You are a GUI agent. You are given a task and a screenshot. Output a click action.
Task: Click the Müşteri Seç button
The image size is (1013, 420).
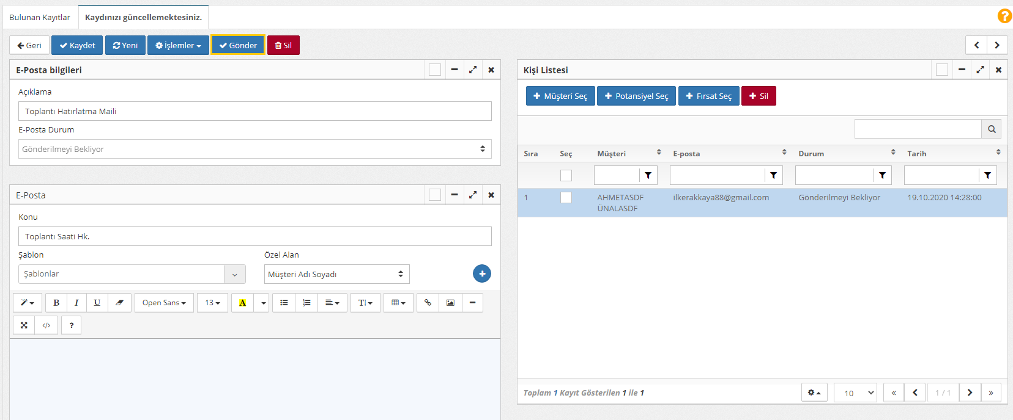(560, 96)
